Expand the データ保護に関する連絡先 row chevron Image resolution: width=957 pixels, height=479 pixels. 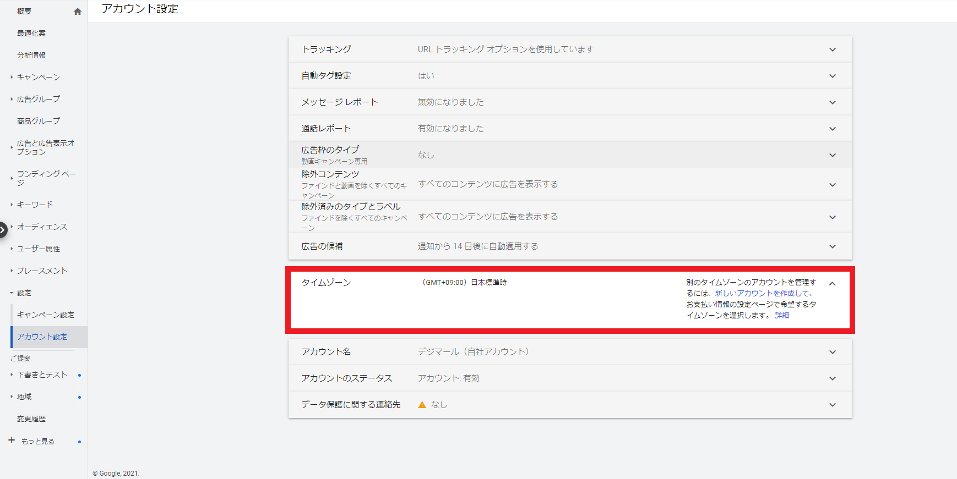coord(833,405)
